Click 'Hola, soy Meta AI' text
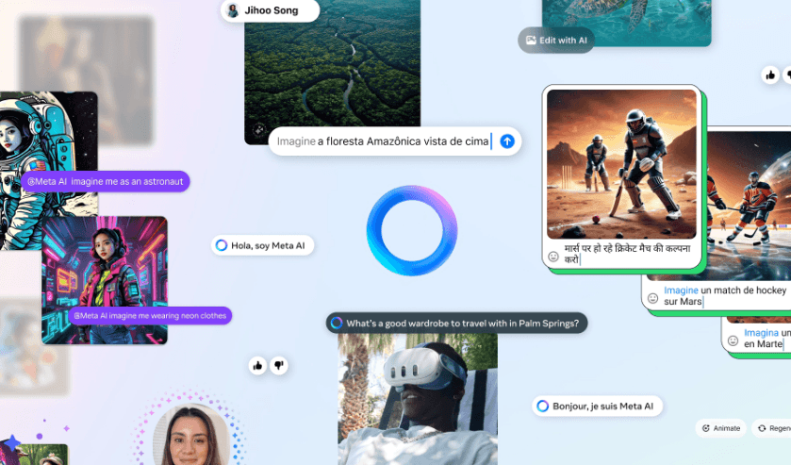This screenshot has width=791, height=465. pos(268,246)
